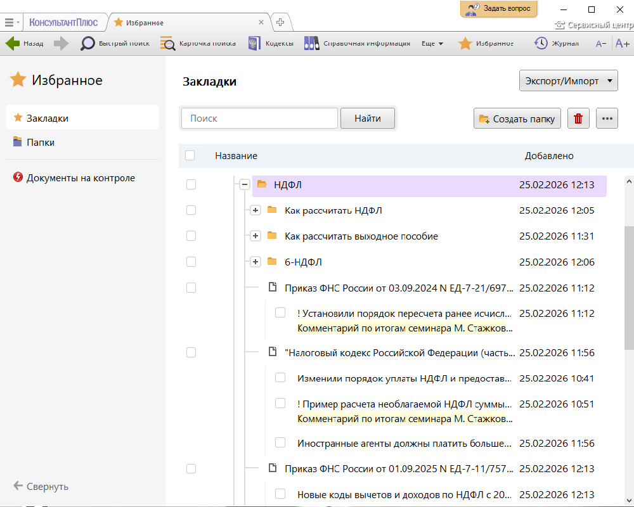
Task: Open the Экспорт/Импорт dropdown
Action: 567,81
